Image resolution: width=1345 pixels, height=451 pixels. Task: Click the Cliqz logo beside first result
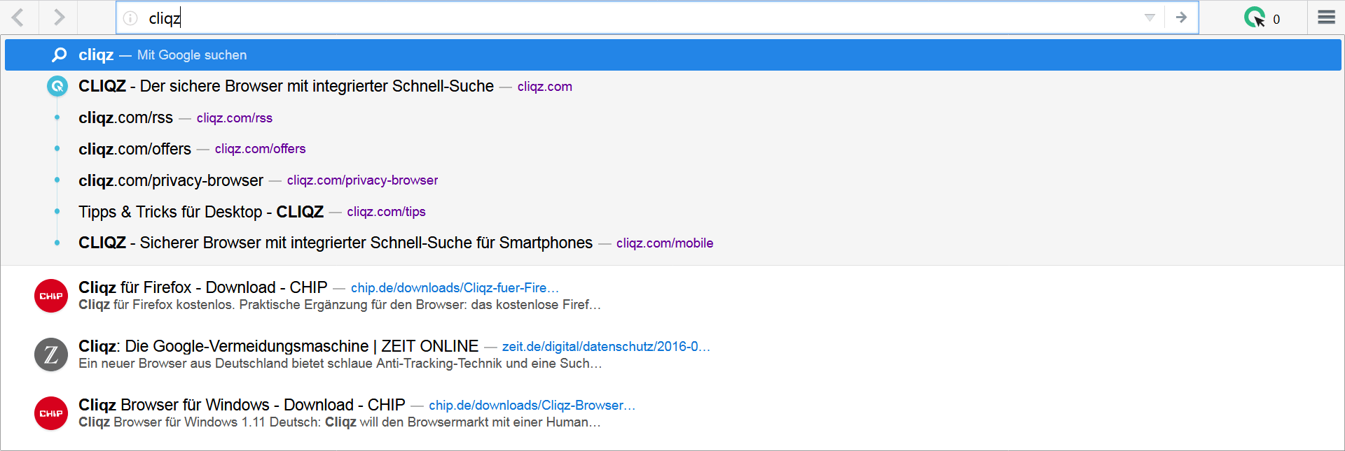point(57,86)
